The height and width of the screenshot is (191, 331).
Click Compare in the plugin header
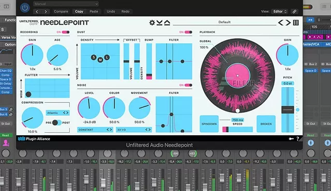pos(61,11)
